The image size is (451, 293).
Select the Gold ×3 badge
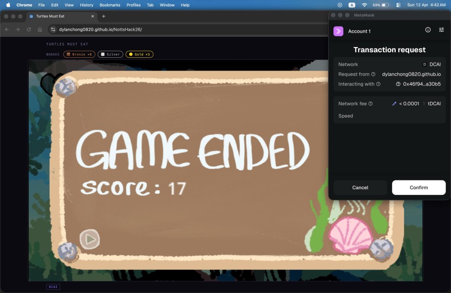coord(139,54)
